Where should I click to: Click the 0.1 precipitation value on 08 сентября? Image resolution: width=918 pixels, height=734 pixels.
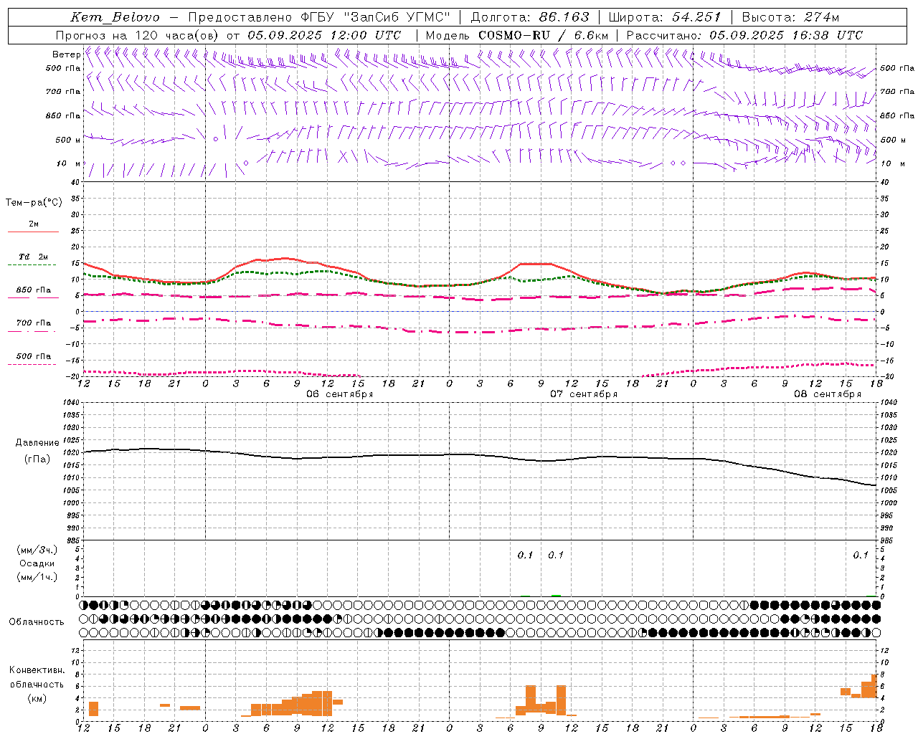click(861, 555)
